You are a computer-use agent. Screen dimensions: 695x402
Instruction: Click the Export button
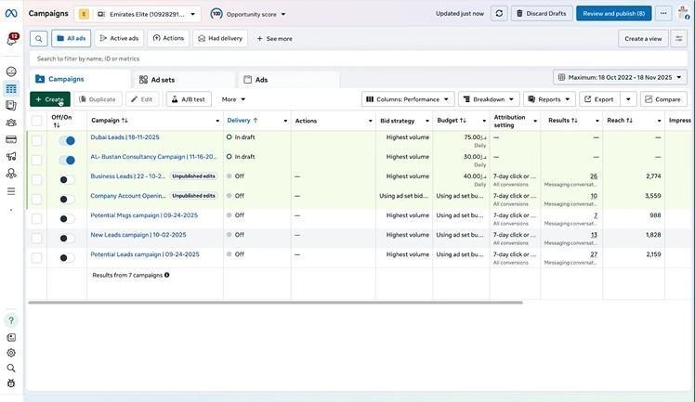pyautogui.click(x=599, y=99)
